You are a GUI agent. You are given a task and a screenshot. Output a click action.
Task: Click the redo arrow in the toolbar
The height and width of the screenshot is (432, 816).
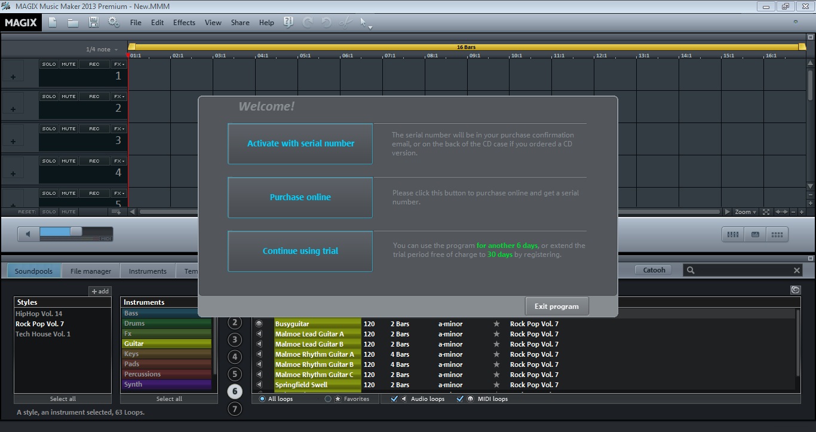(x=308, y=23)
